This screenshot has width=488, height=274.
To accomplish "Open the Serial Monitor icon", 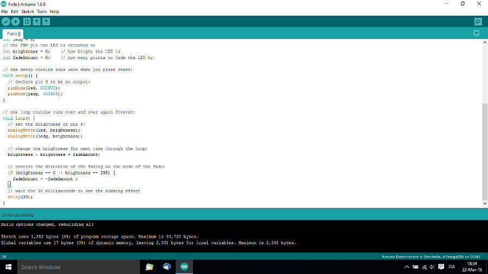I will 478,22.
